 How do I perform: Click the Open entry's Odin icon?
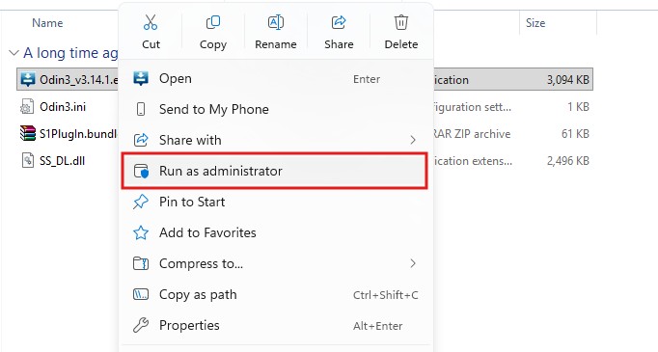point(141,78)
